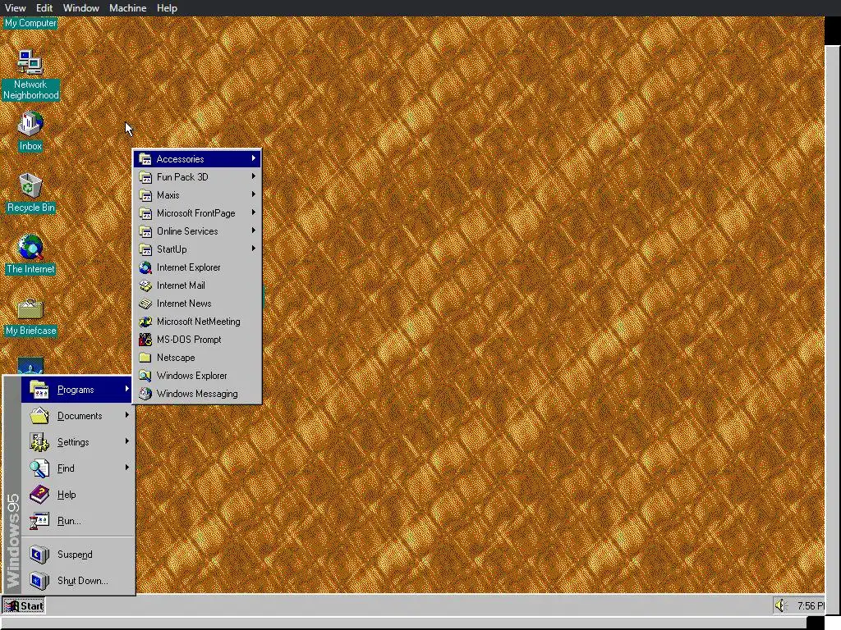
Task: Click the Maxis folder icon
Action: [x=145, y=195]
